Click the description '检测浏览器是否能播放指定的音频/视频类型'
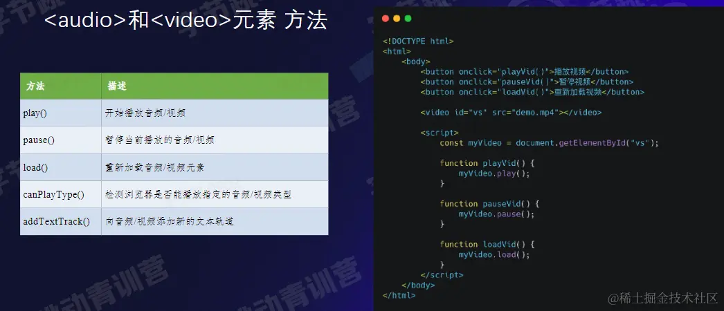Viewport: 724px width, 311px height. coord(198,194)
